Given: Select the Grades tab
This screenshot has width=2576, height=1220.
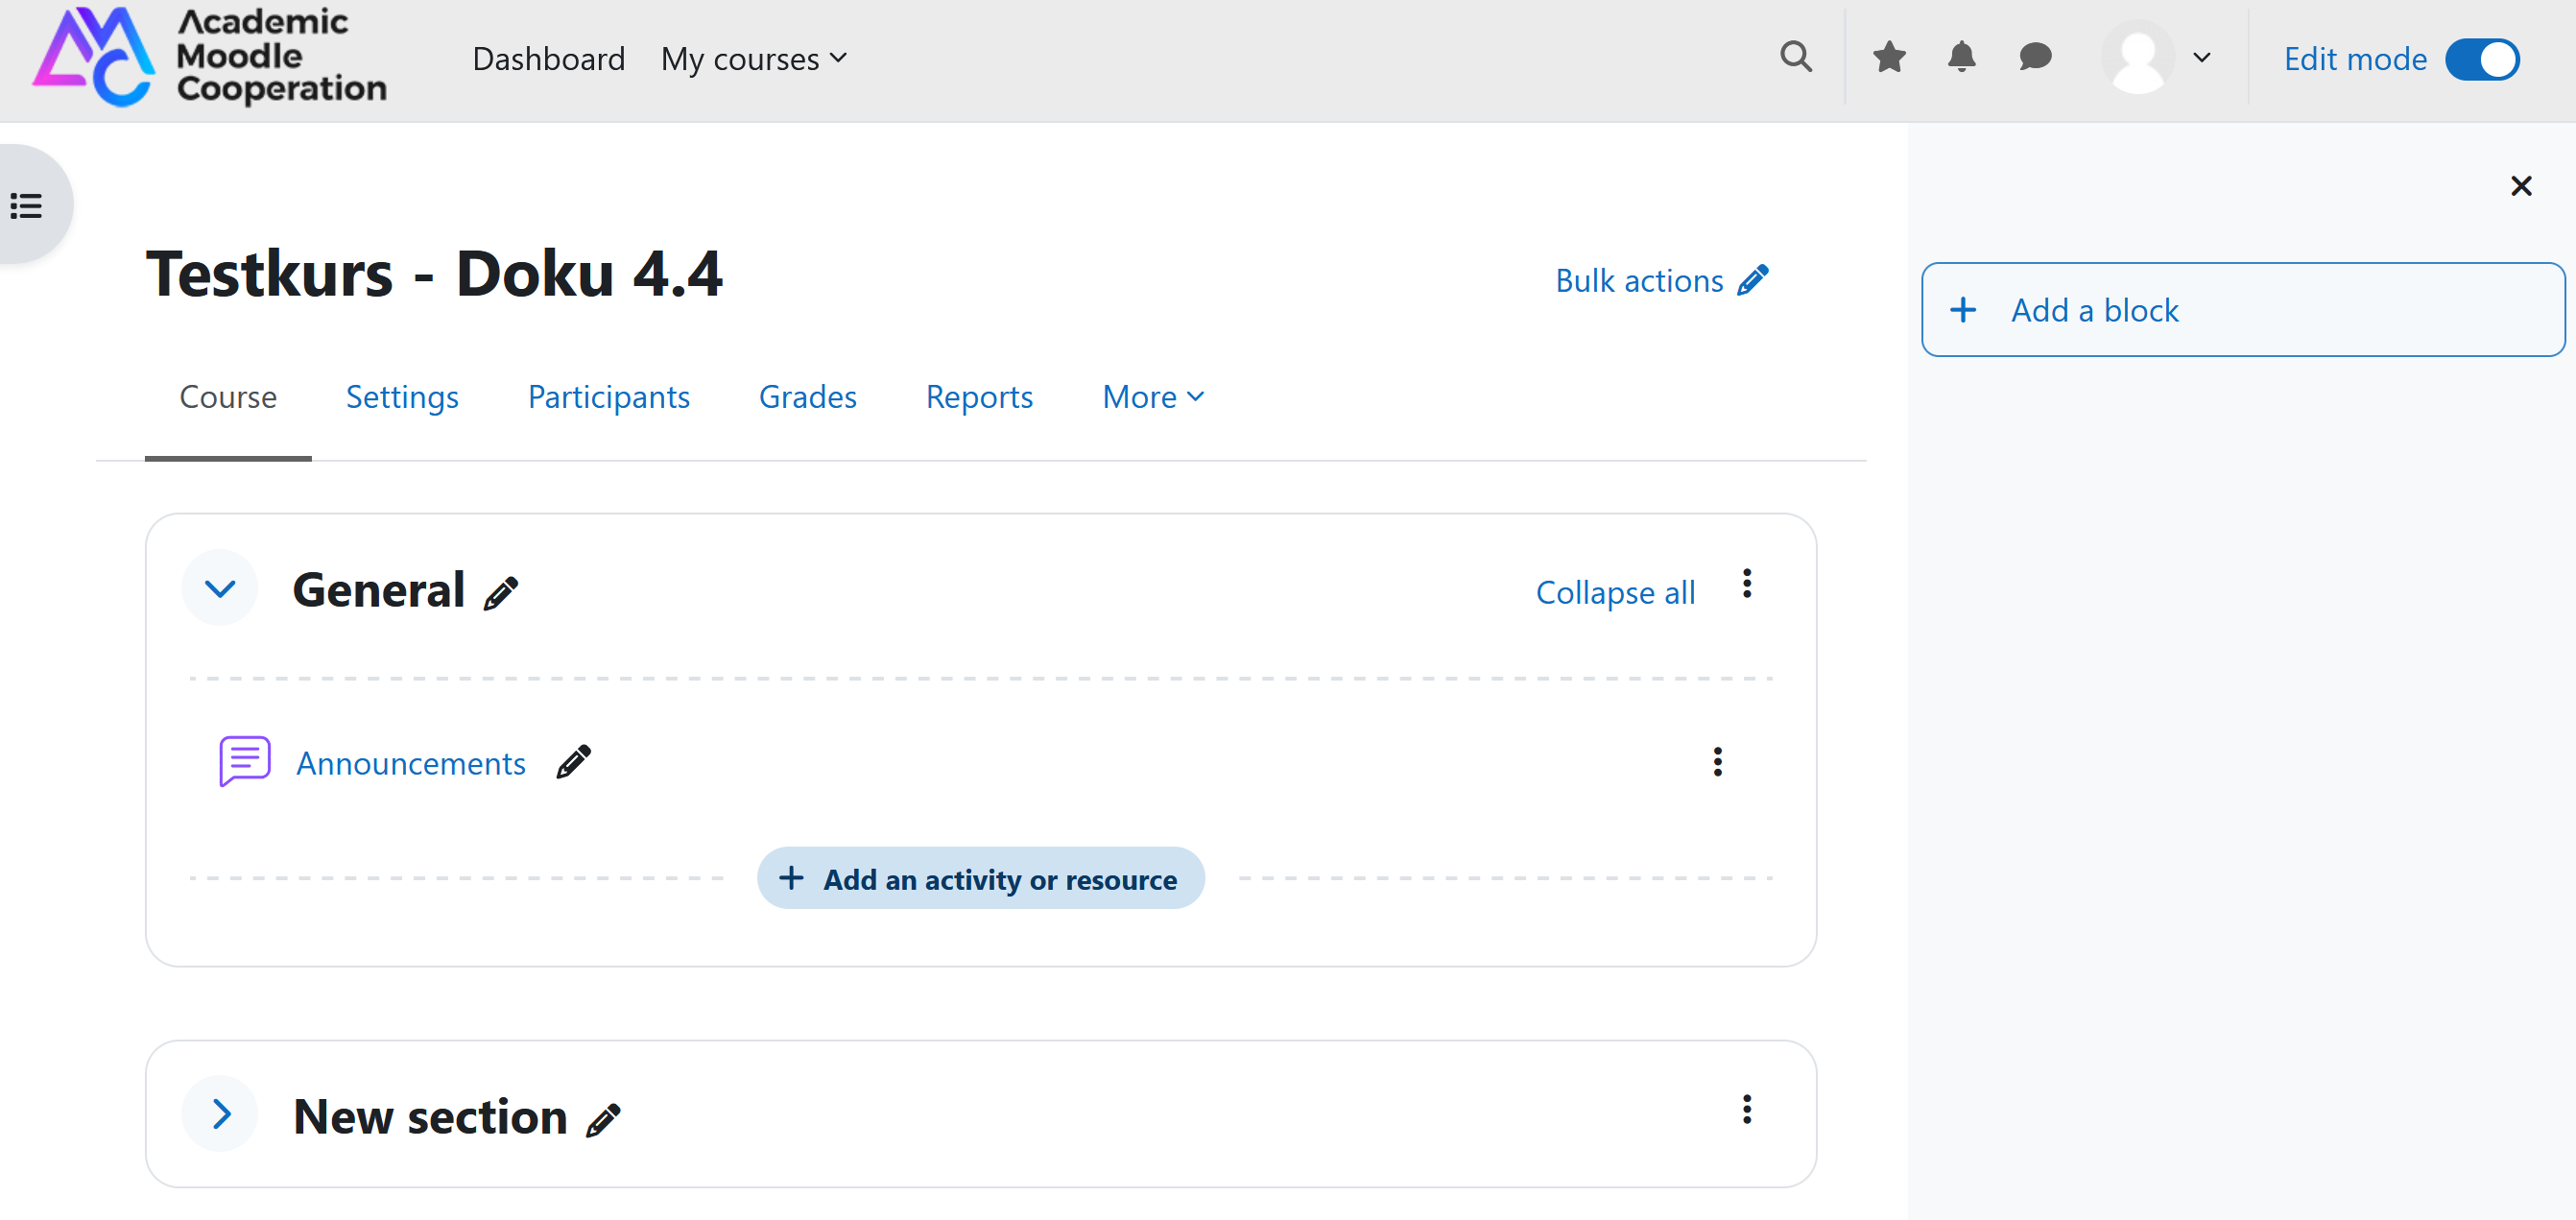Looking at the screenshot, I should [x=806, y=397].
